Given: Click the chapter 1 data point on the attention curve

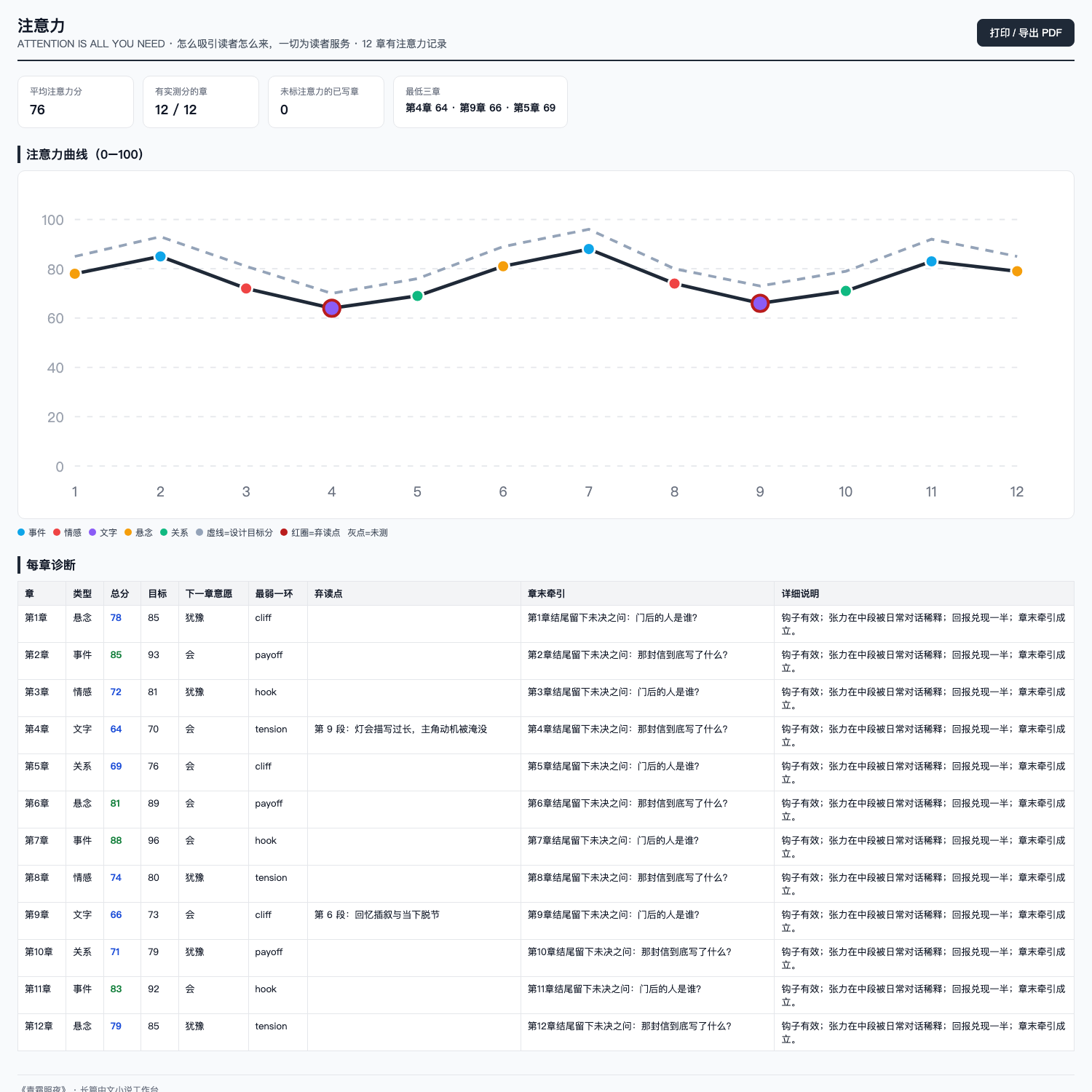Looking at the screenshot, I should click(x=75, y=274).
